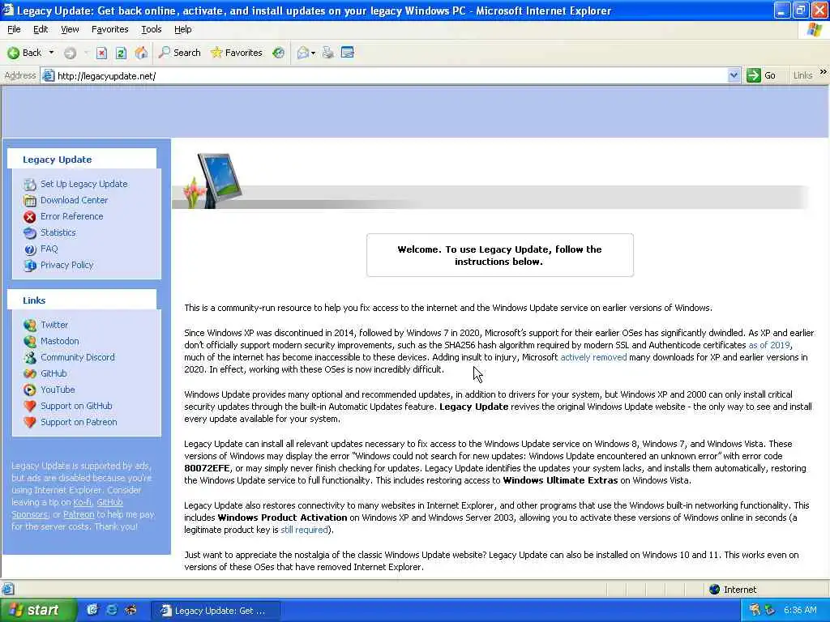
Task: Open the 'still required' link
Action: tap(305, 530)
